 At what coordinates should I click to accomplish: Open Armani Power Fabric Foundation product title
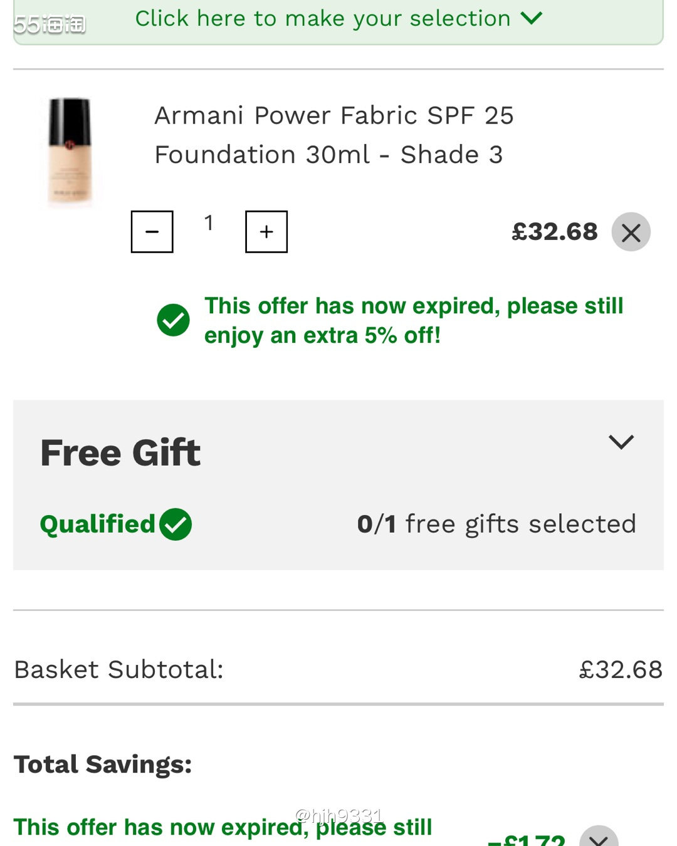tap(333, 135)
